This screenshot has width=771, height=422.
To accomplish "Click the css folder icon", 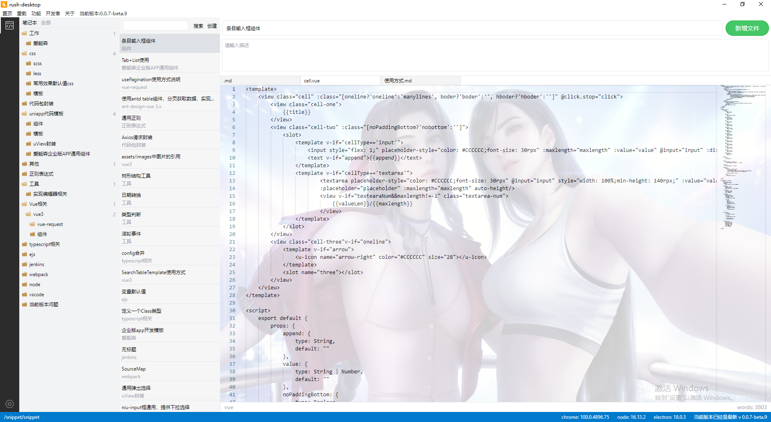I will coord(24,53).
